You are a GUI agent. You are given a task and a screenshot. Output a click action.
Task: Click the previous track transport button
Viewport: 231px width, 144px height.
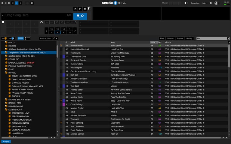click(x=75, y=9)
